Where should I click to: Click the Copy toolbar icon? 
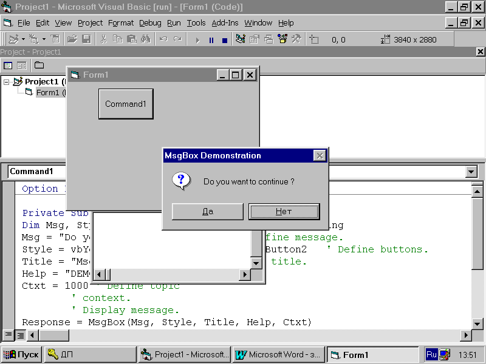click(117, 39)
